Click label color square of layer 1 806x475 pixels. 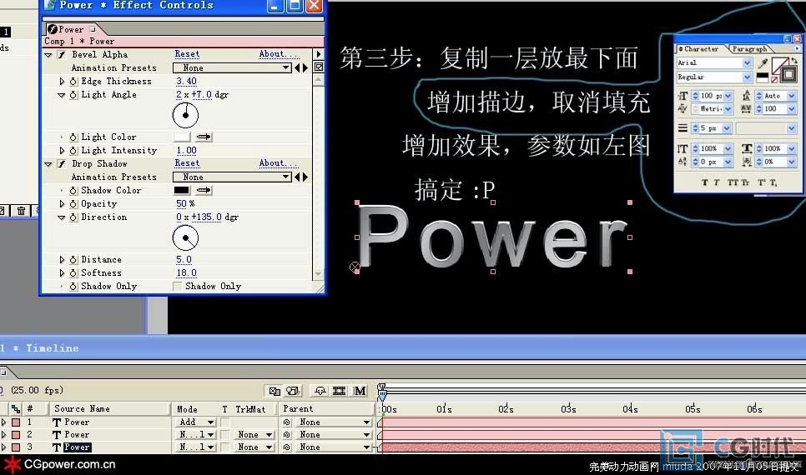click(16, 422)
